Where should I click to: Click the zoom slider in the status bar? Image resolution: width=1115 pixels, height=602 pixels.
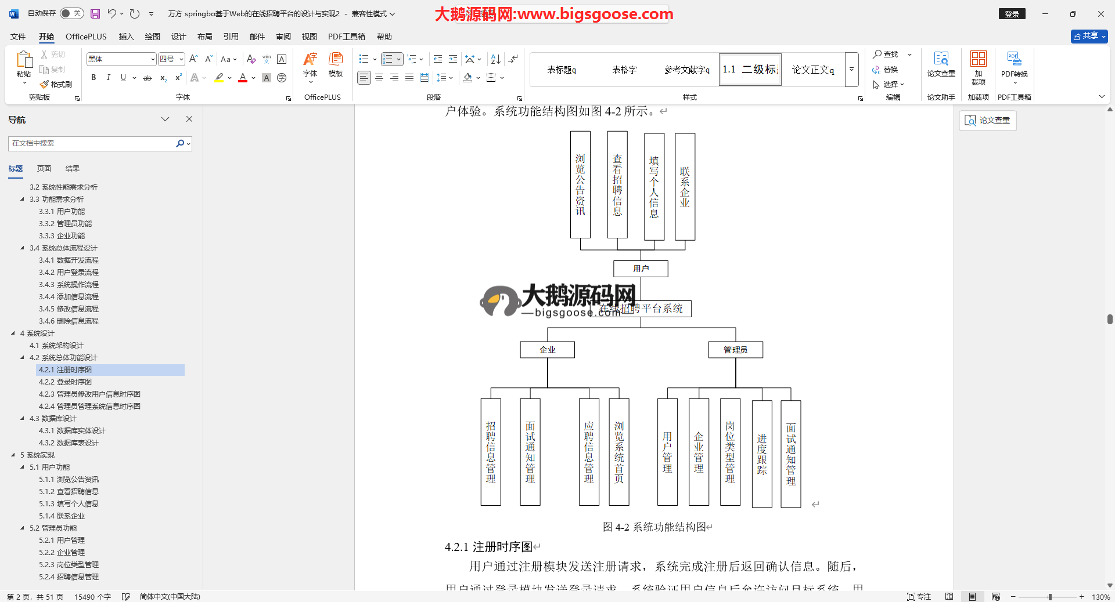click(1049, 597)
